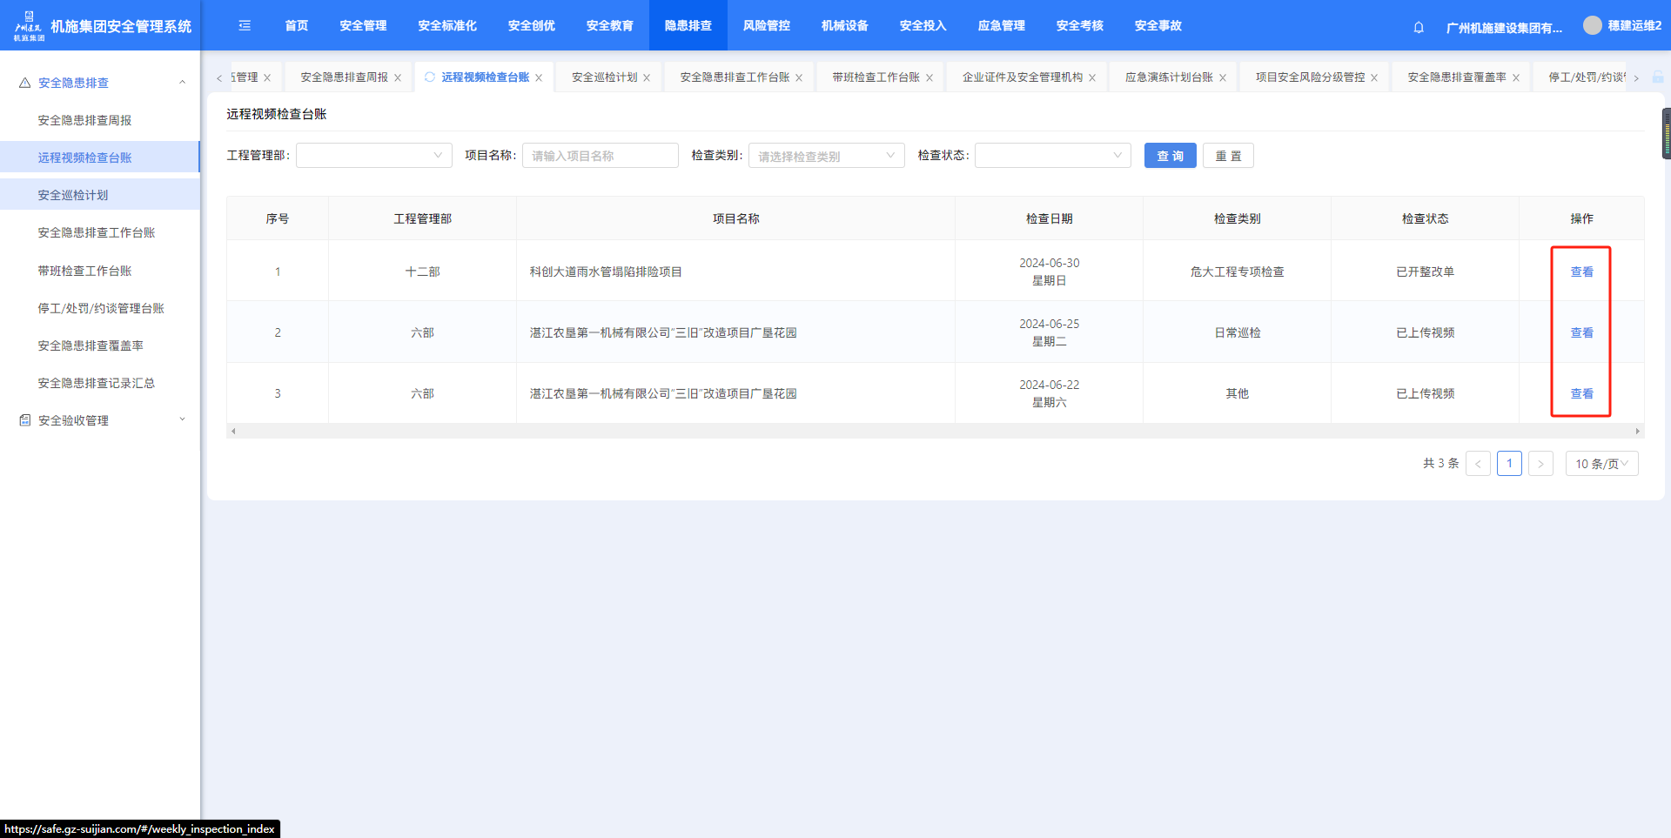This screenshot has height=838, width=1671.
Task: Close the 带班检查工作台账 tab
Action: pos(929,77)
